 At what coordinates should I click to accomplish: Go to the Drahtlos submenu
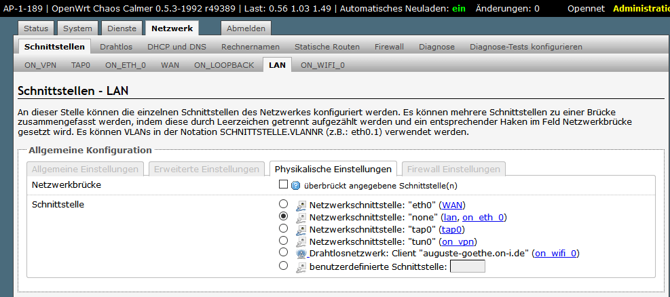click(x=116, y=47)
